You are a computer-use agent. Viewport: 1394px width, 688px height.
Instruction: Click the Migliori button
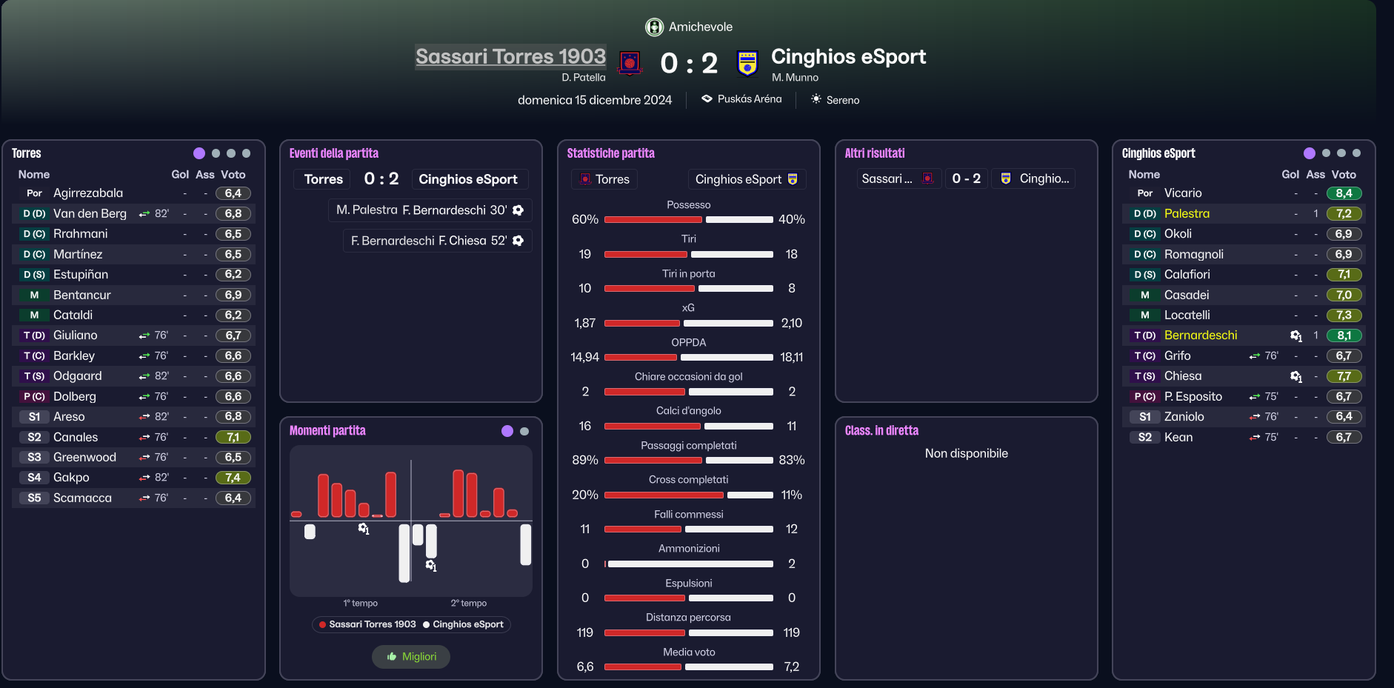coord(411,657)
